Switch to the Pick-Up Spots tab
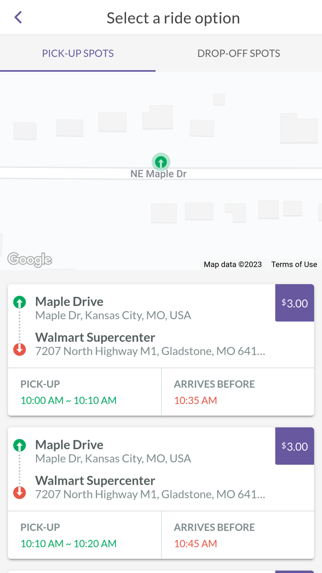 [78, 53]
